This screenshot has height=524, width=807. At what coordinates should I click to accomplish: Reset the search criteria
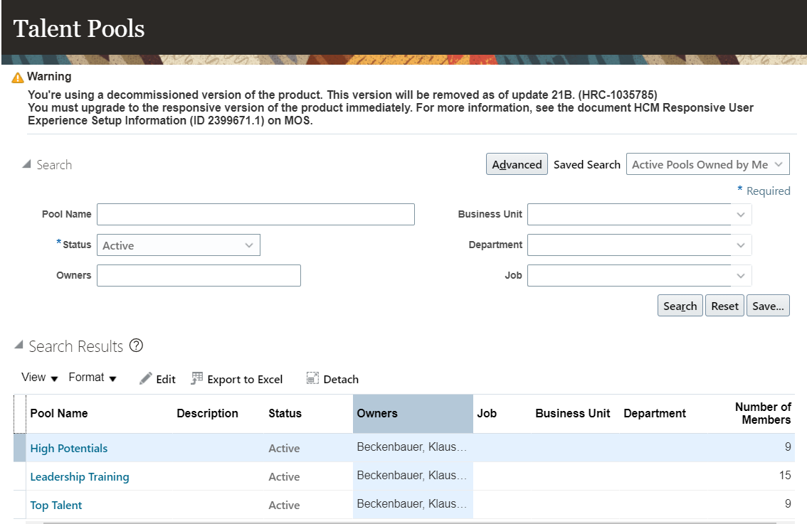point(724,305)
